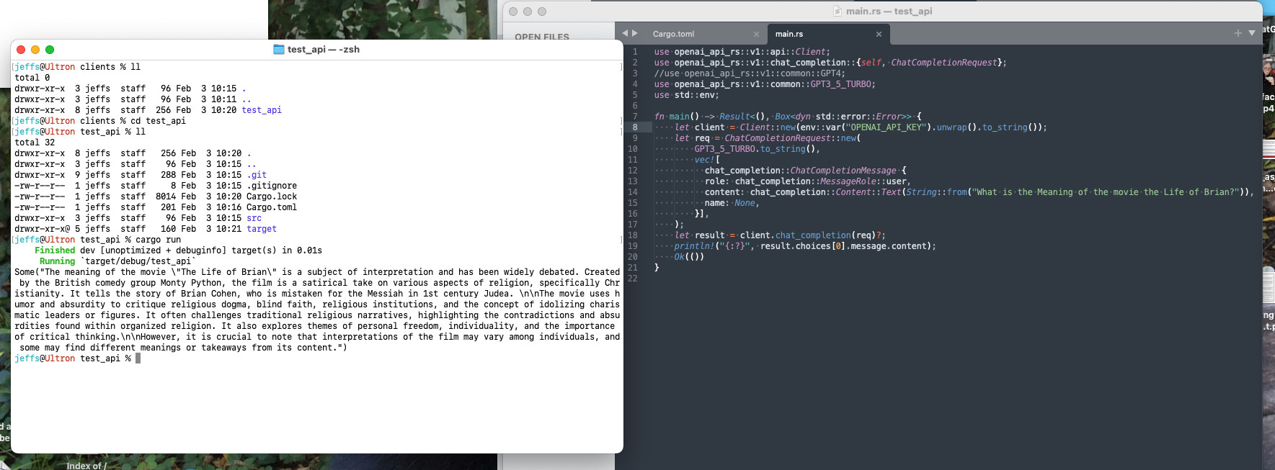Viewport: 1275px width, 470px height.
Task: Click the 'target' directory in terminal listing
Action: (262, 229)
